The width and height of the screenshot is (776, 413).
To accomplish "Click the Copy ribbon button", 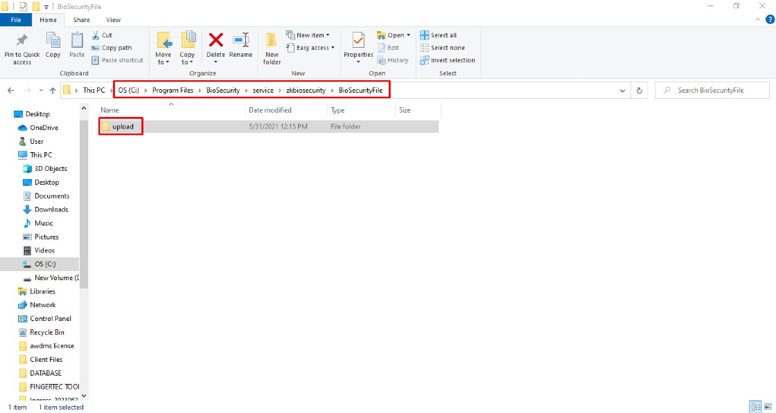I will (x=53, y=46).
